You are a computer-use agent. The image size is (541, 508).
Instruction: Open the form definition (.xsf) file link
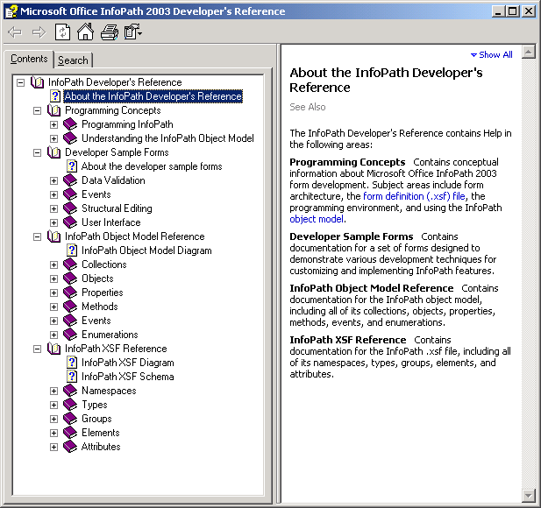(x=414, y=196)
